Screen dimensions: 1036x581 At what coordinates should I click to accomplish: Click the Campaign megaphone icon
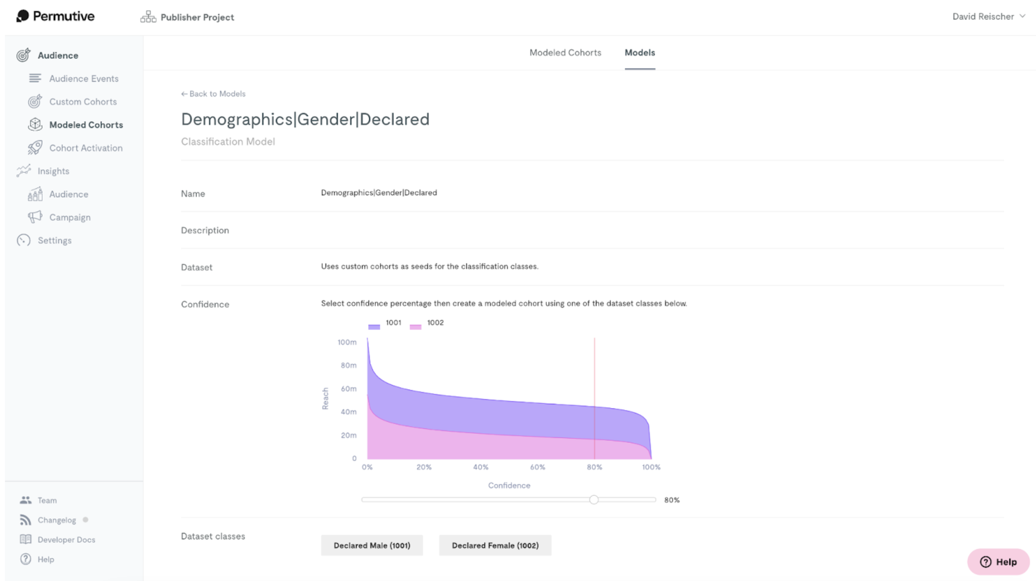[x=35, y=217]
